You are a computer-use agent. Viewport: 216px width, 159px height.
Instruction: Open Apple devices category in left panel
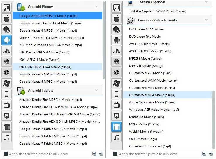point(7,18)
